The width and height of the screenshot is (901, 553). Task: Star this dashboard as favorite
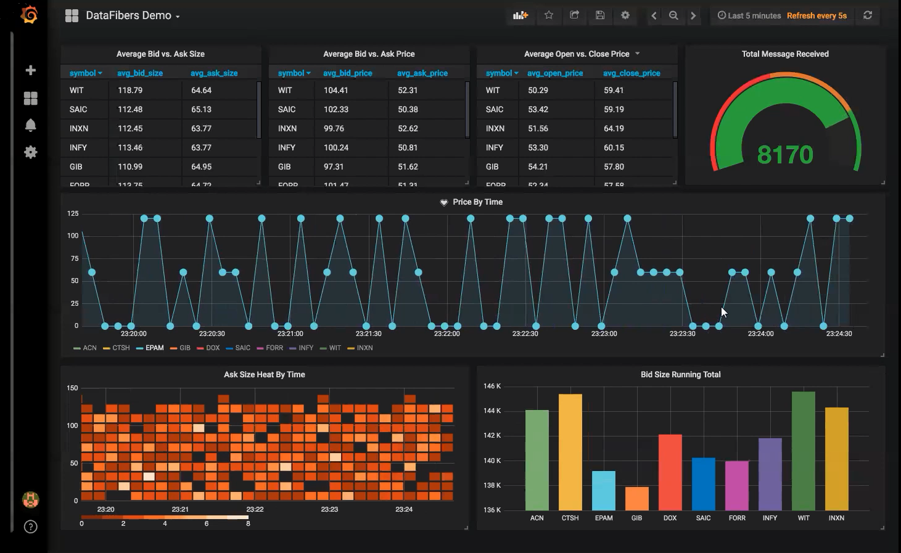point(549,15)
